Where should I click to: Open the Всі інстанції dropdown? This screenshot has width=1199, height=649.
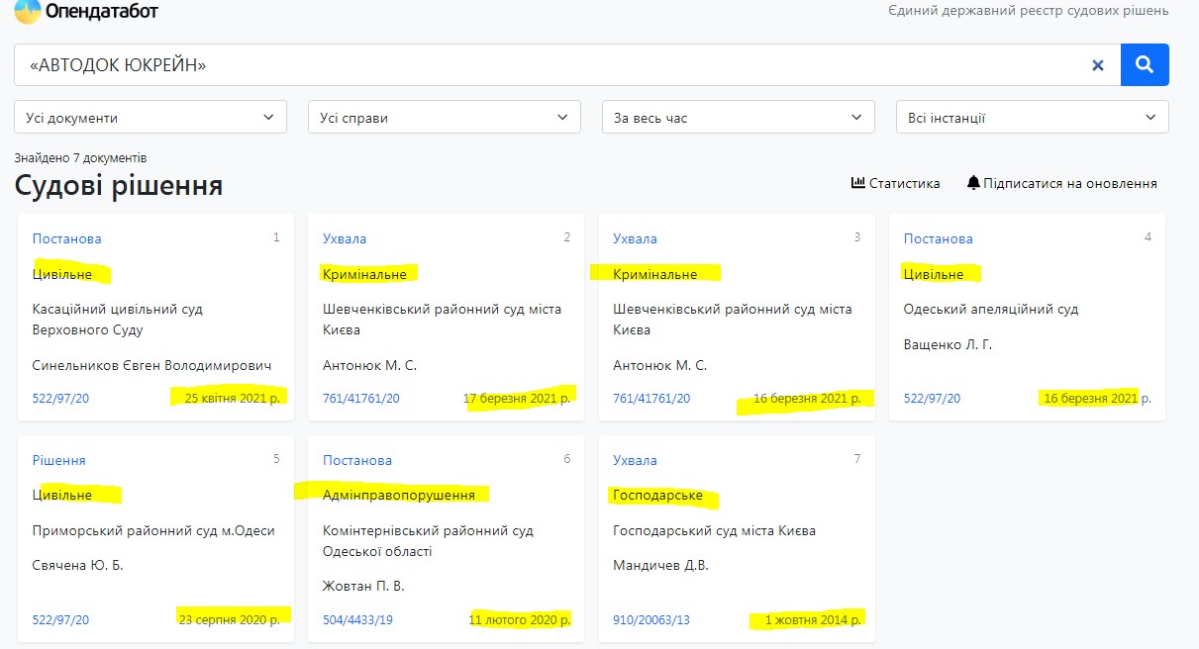click(1032, 117)
